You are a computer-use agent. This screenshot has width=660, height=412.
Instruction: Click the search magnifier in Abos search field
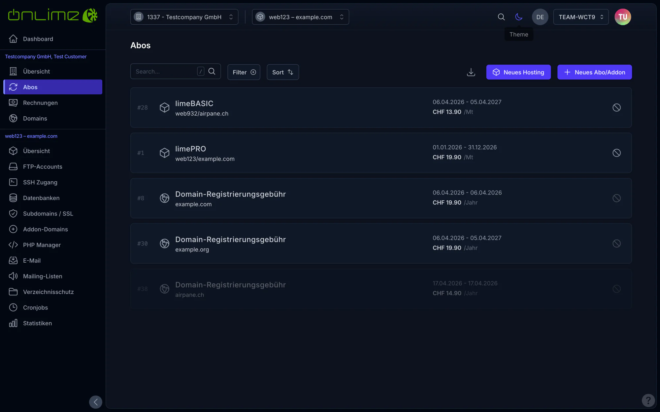[x=212, y=72]
